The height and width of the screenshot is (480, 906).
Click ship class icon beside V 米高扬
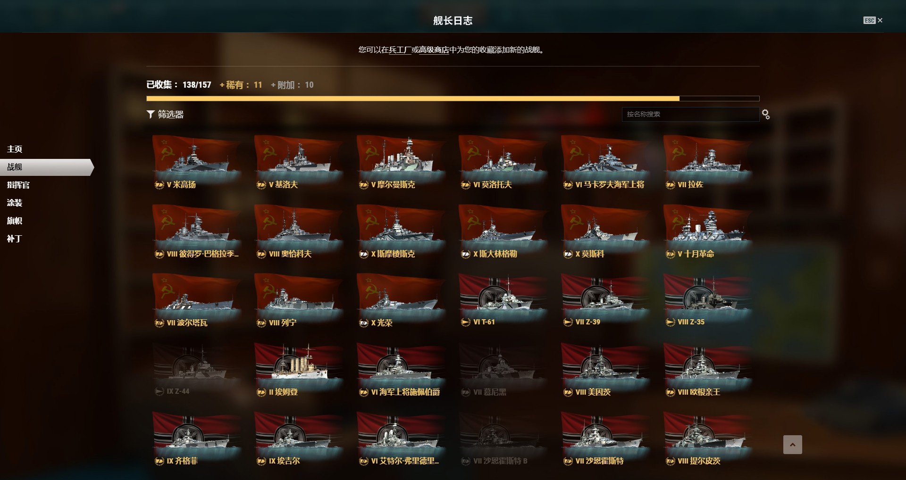(x=159, y=185)
